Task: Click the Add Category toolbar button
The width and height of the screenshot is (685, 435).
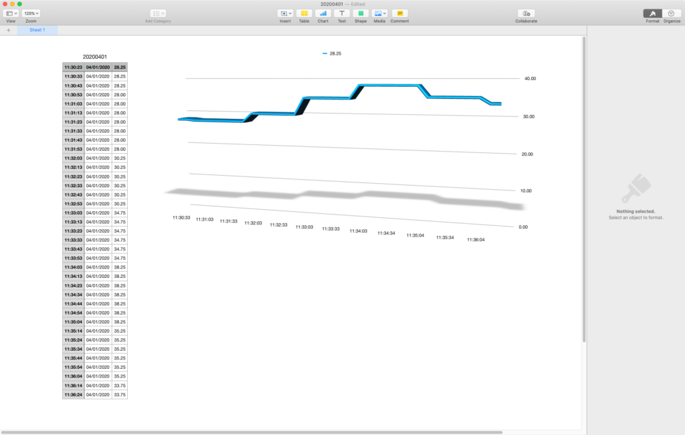Action: [158, 13]
